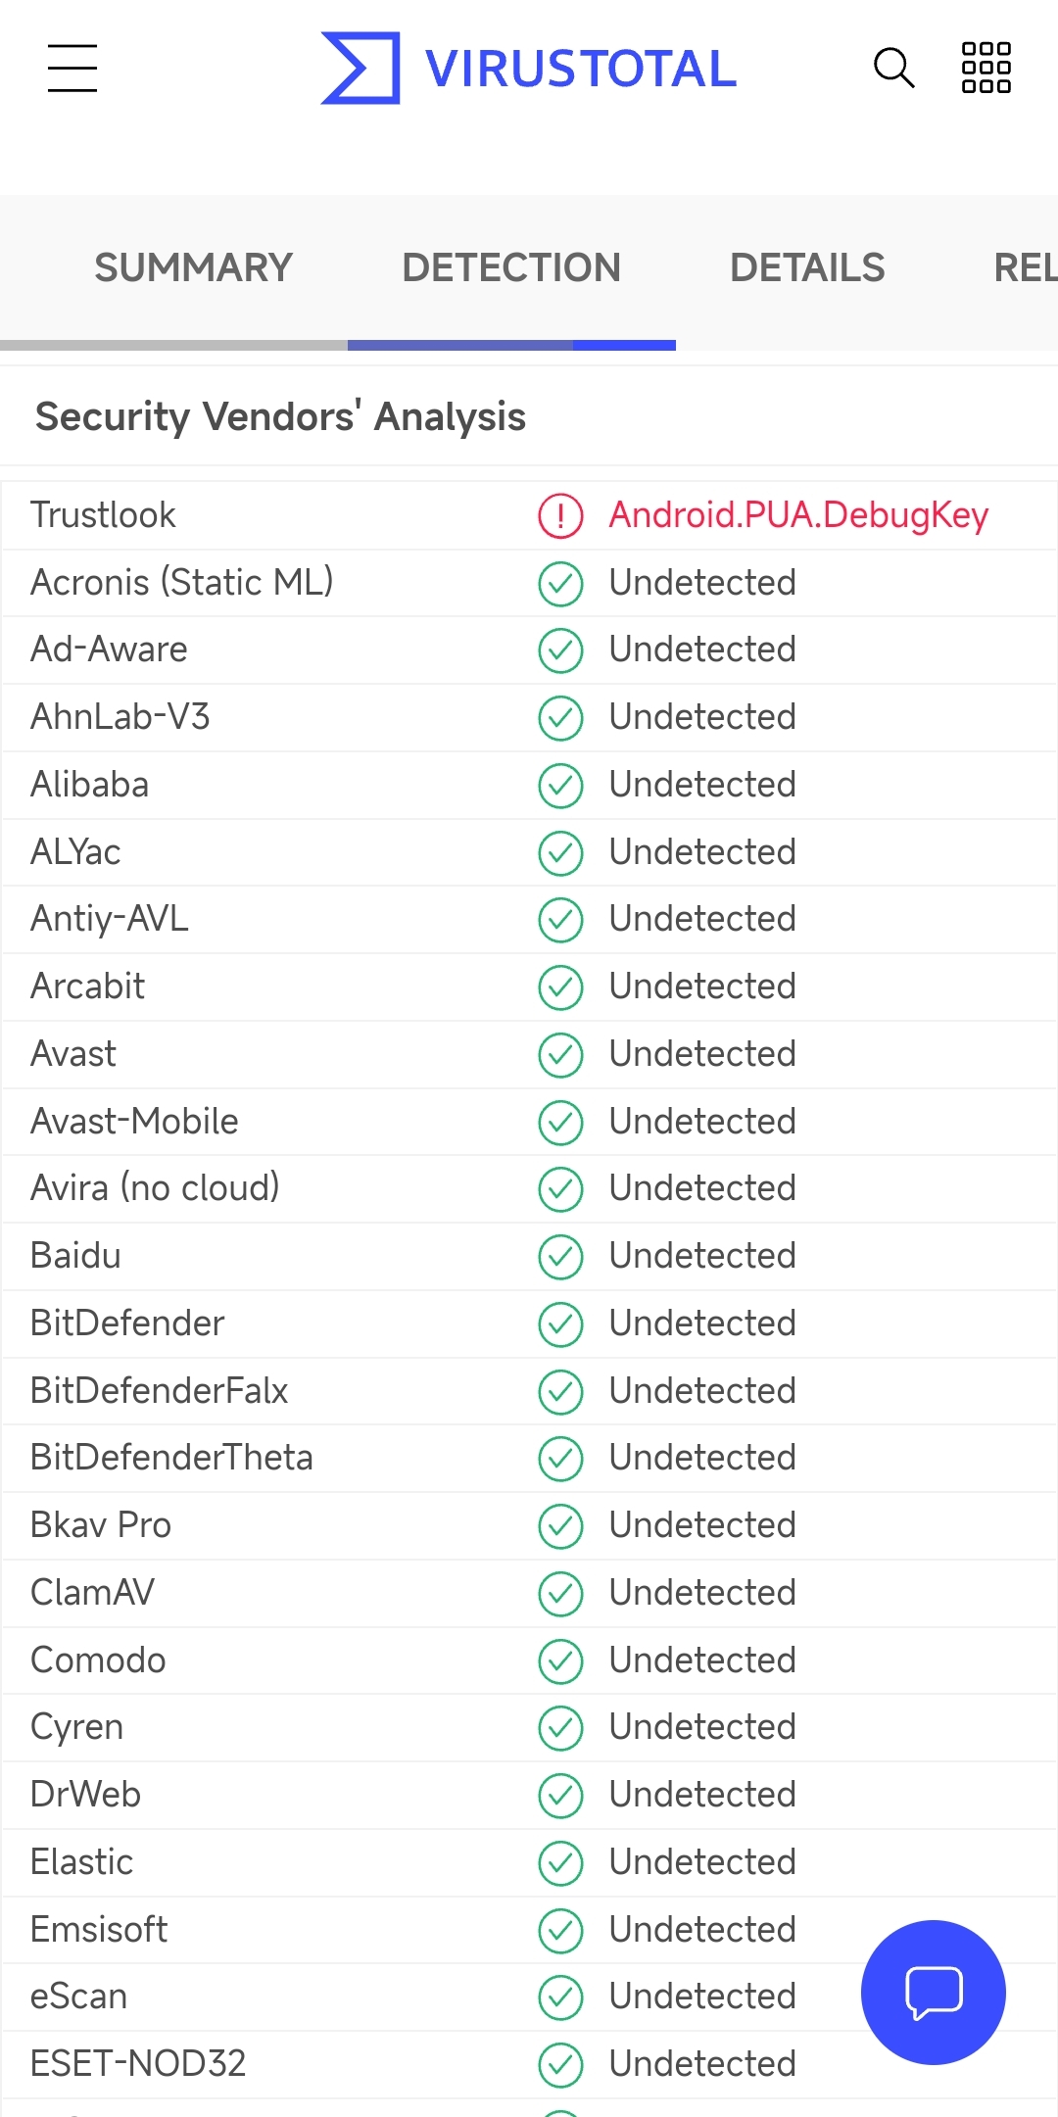Select the Trustlook vendor name
The image size is (1058, 2117).
click(x=103, y=515)
